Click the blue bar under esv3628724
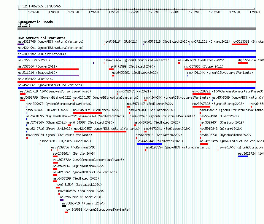Viewport: 264px width, 224px height. (x=243, y=156)
